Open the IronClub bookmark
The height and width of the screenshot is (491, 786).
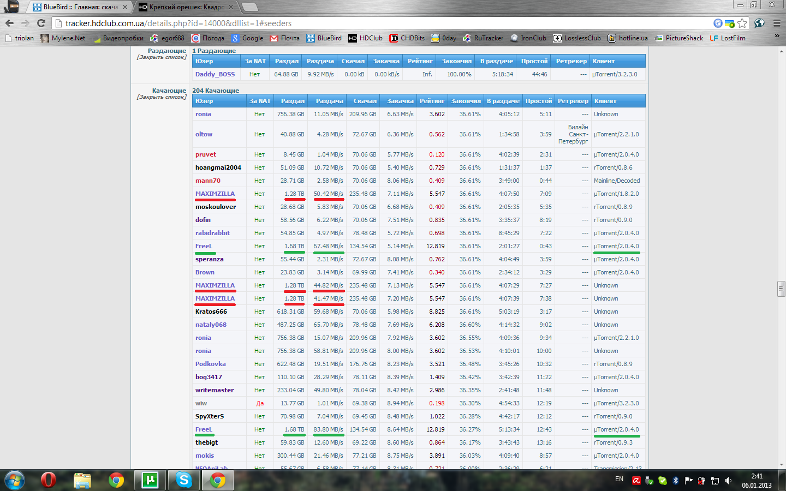(x=528, y=38)
